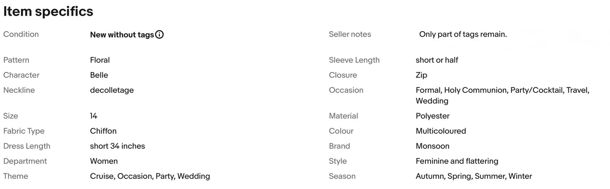The image size is (610, 189).
Task: Click the Belle character value
Action: point(99,75)
